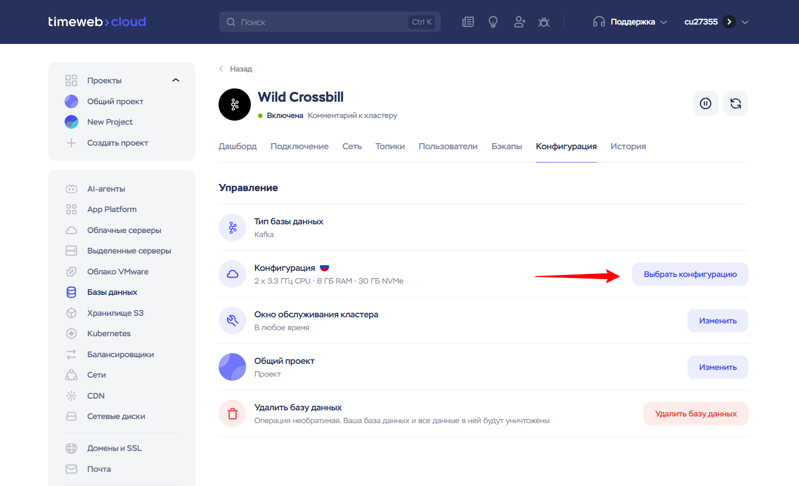The height and width of the screenshot is (486, 799).
Task: Open the news feed icon in header
Action: point(468,22)
